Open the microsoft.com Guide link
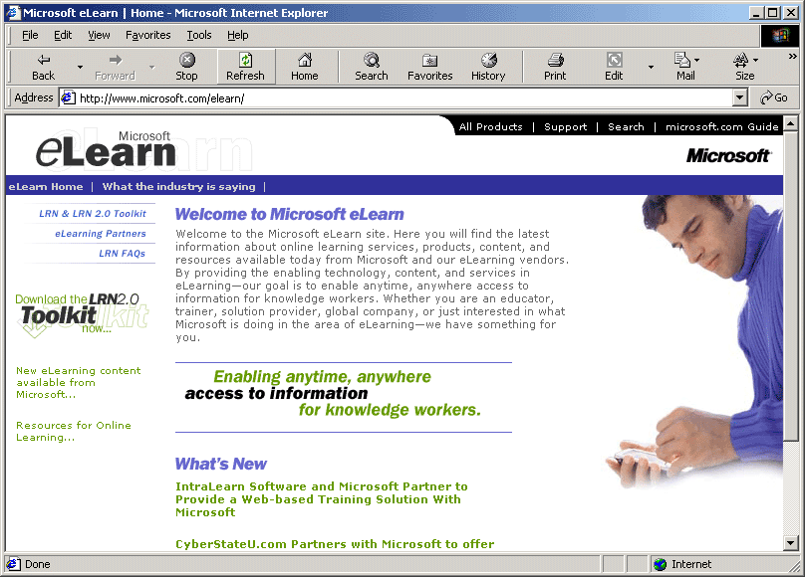 [x=722, y=126]
